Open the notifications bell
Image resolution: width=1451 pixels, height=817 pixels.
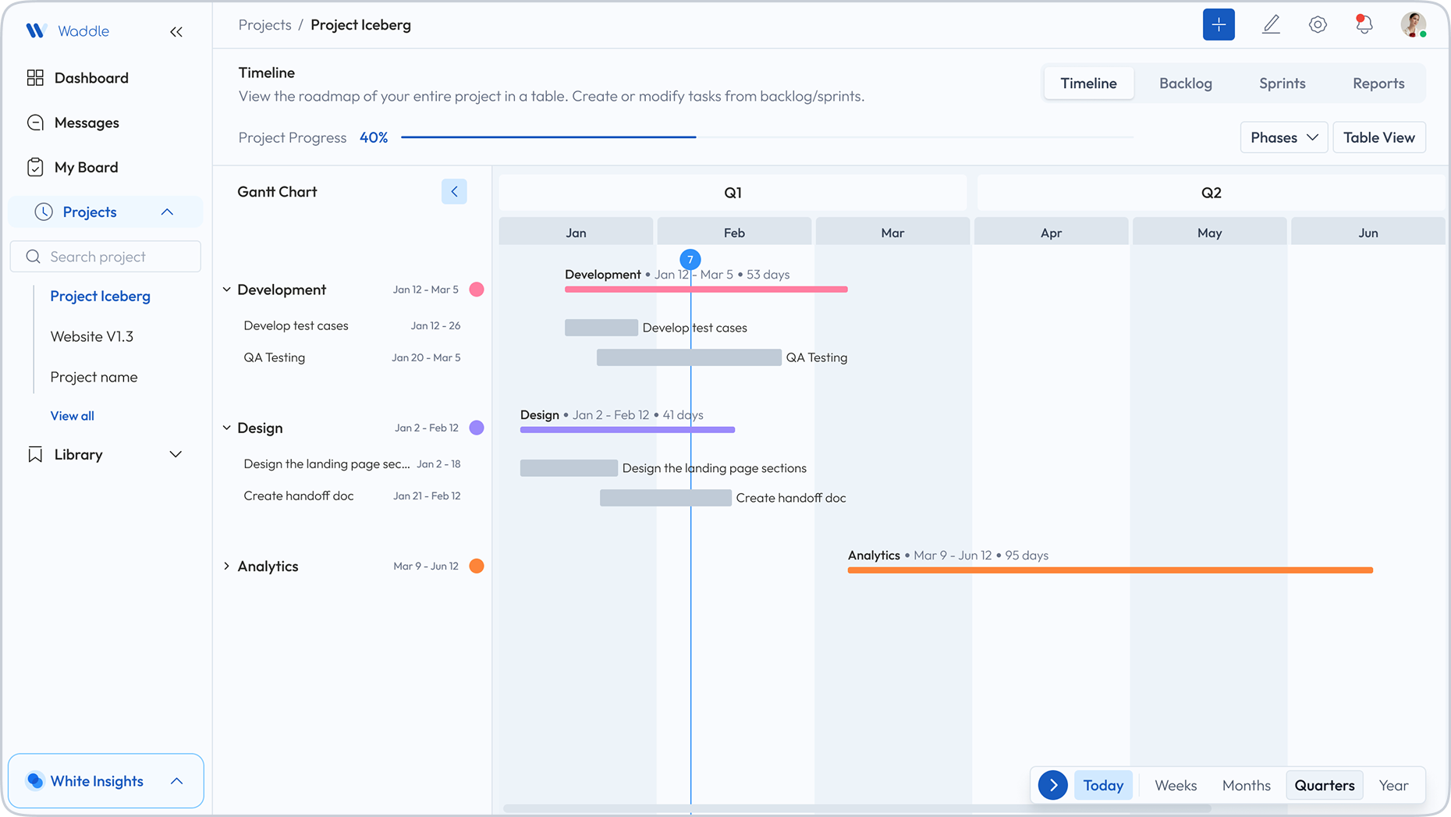1364,25
